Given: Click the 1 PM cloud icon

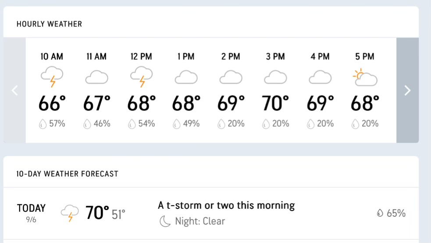Looking at the screenshot, I should tap(186, 78).
